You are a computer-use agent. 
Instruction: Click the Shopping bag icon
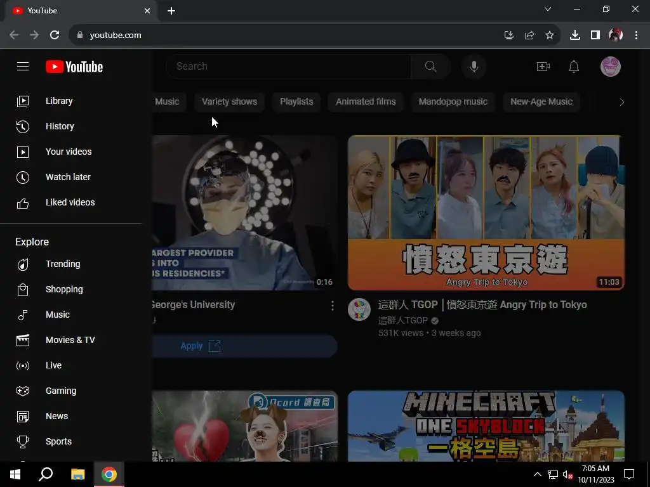(23, 289)
